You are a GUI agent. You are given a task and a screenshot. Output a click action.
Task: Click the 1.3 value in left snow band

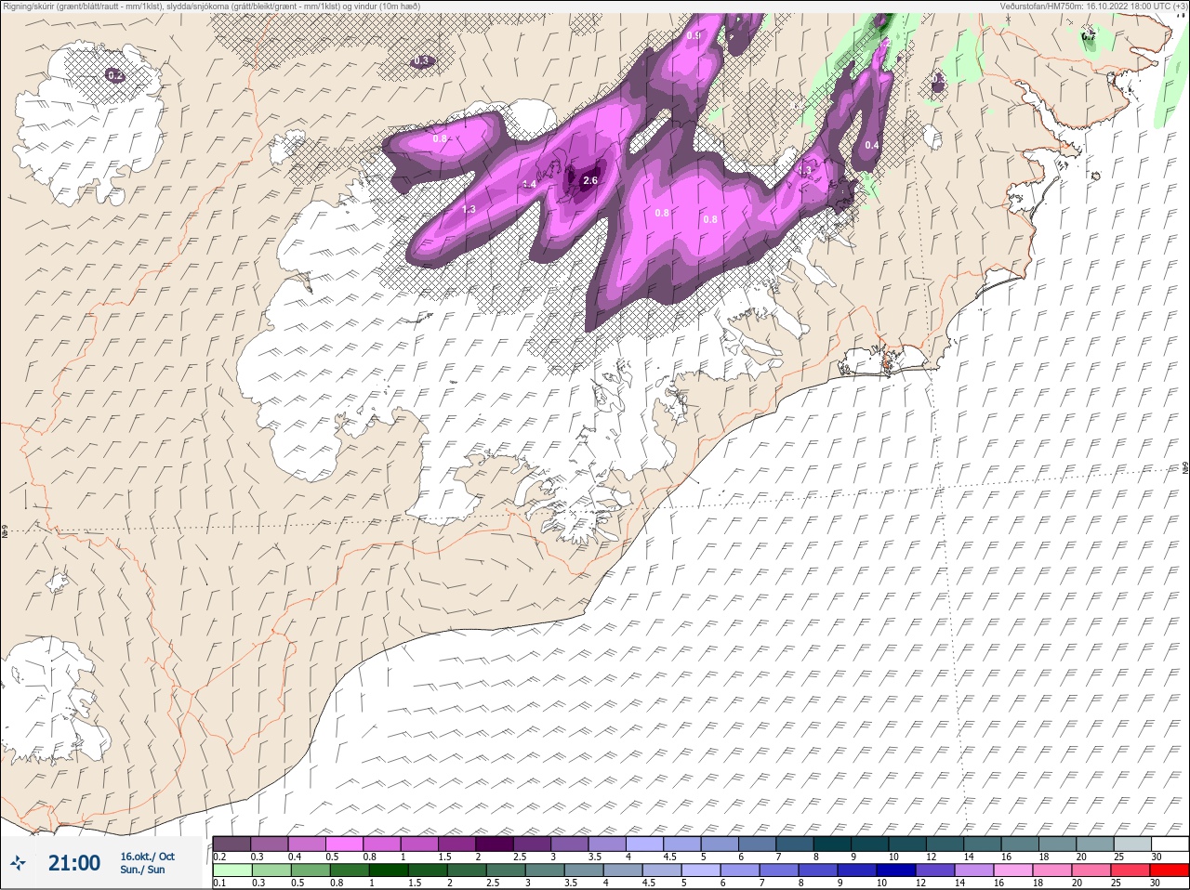coord(469,209)
